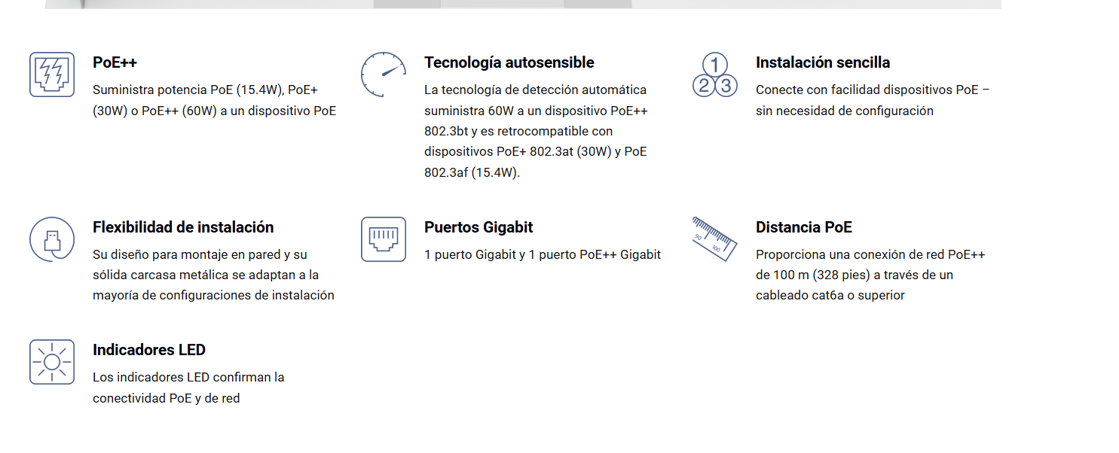Click the speedometer gauge icon
This screenshot has width=1119, height=453.
point(383,74)
